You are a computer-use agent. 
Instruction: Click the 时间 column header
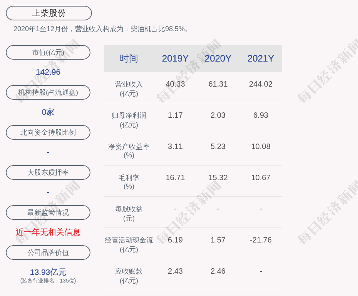pos(129,59)
